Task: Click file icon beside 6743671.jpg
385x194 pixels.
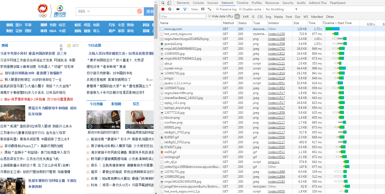Action: pyautogui.click(x=162, y=147)
